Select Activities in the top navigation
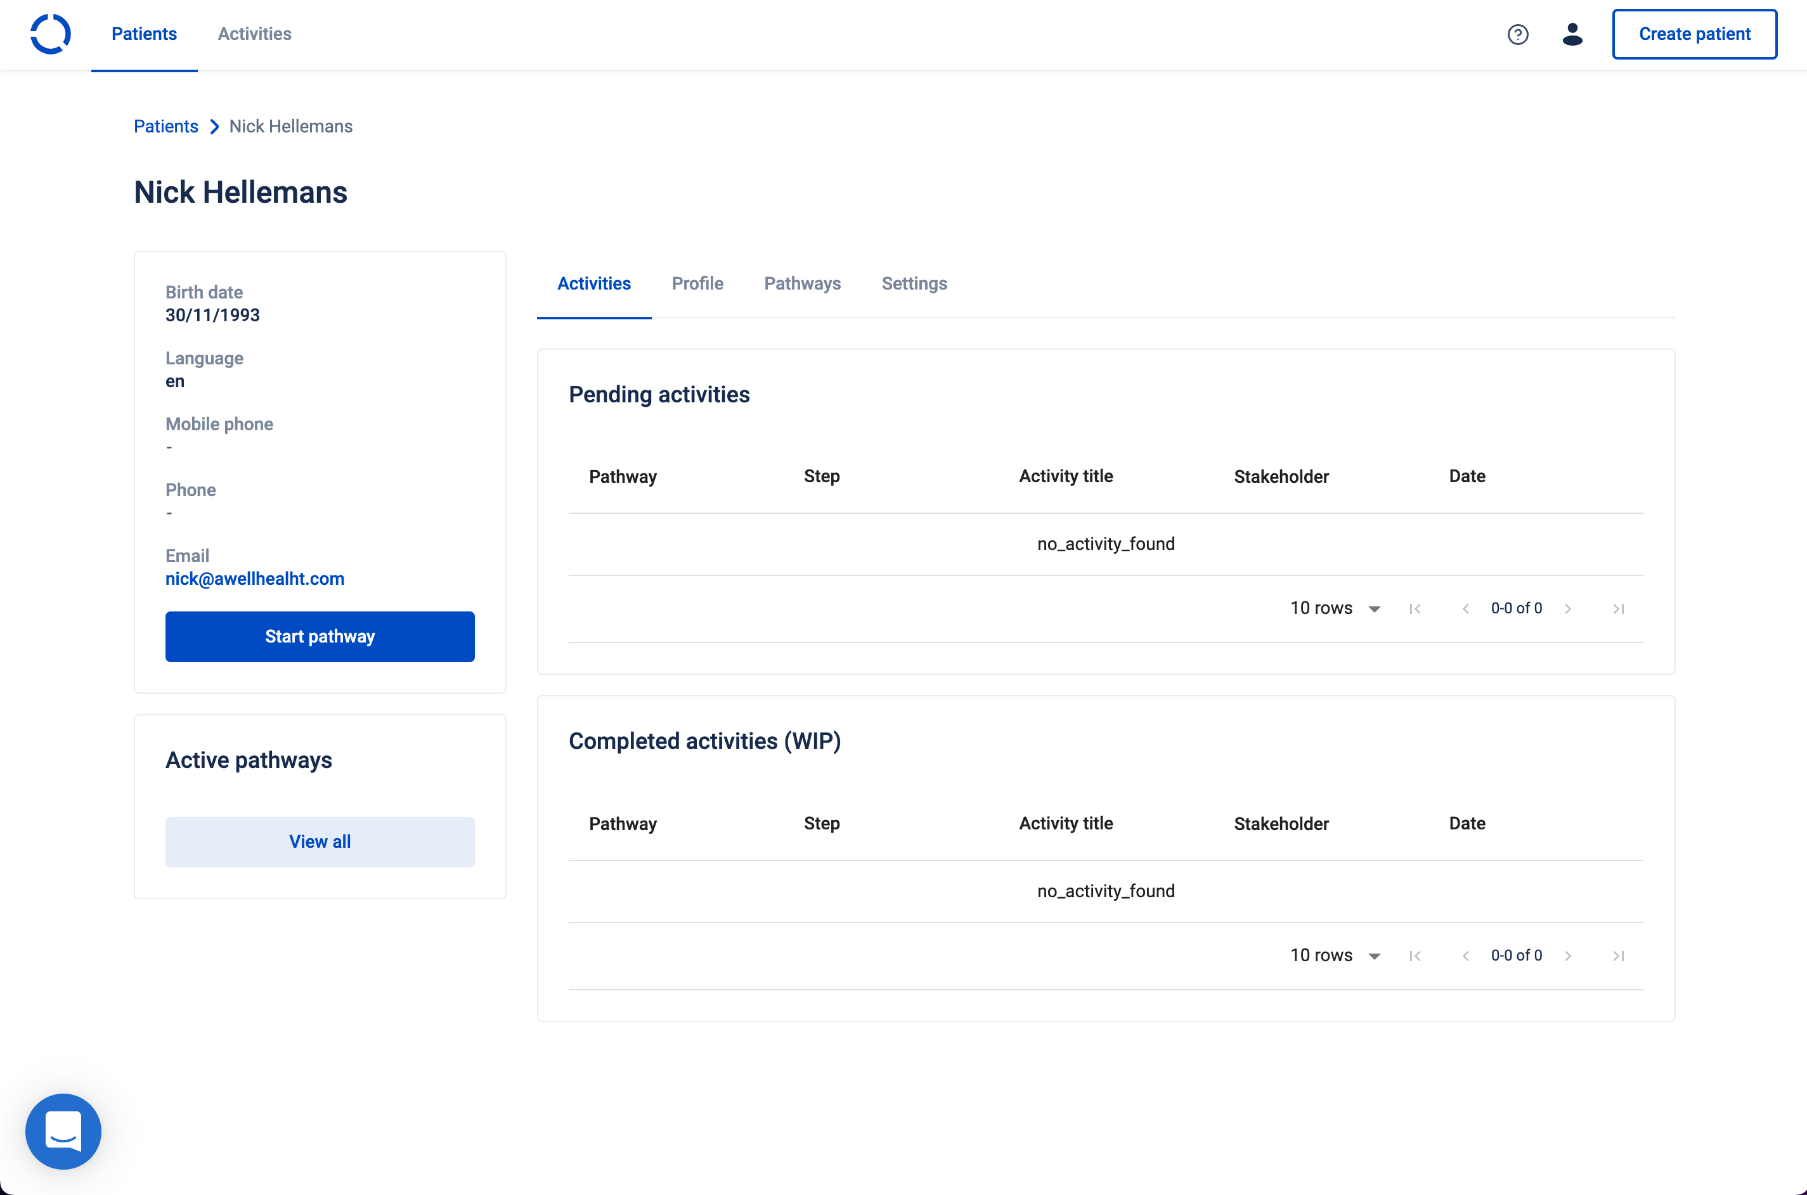Screen dimensions: 1807x1195 click(255, 34)
